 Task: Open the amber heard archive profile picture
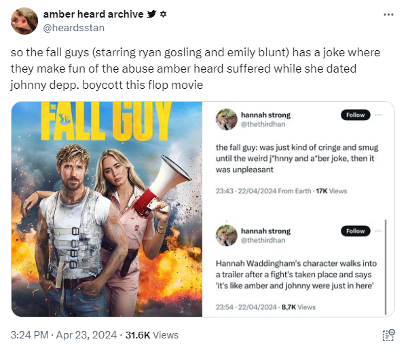point(24,21)
